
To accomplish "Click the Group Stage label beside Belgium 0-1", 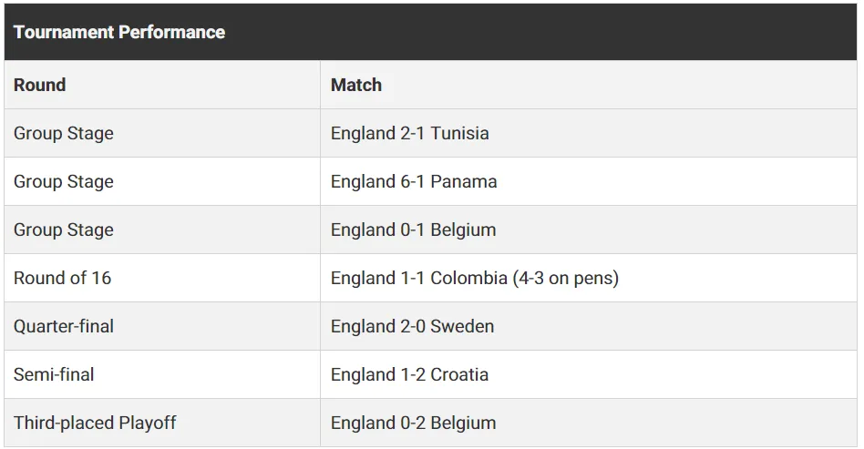I will [64, 230].
